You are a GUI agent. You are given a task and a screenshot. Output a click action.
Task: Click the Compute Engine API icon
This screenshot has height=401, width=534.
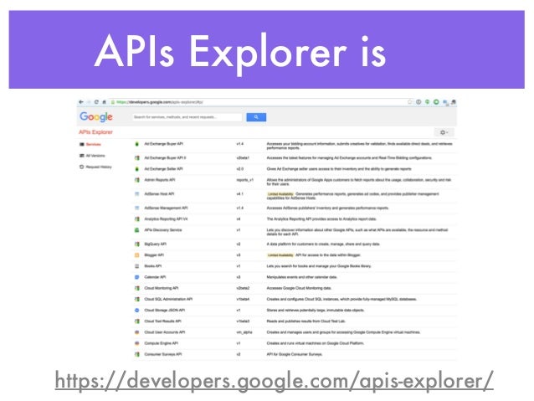click(137, 343)
